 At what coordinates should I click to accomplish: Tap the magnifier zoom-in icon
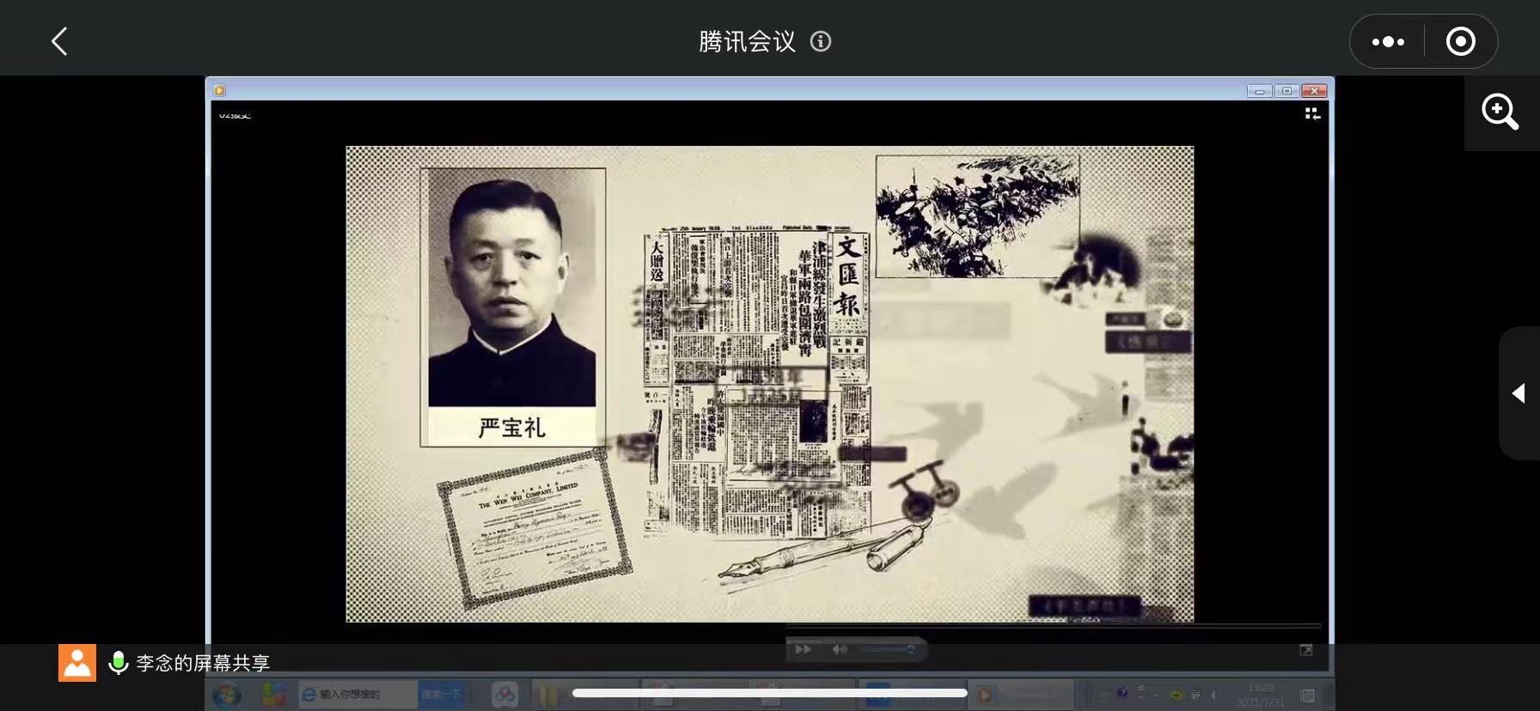coord(1500,112)
